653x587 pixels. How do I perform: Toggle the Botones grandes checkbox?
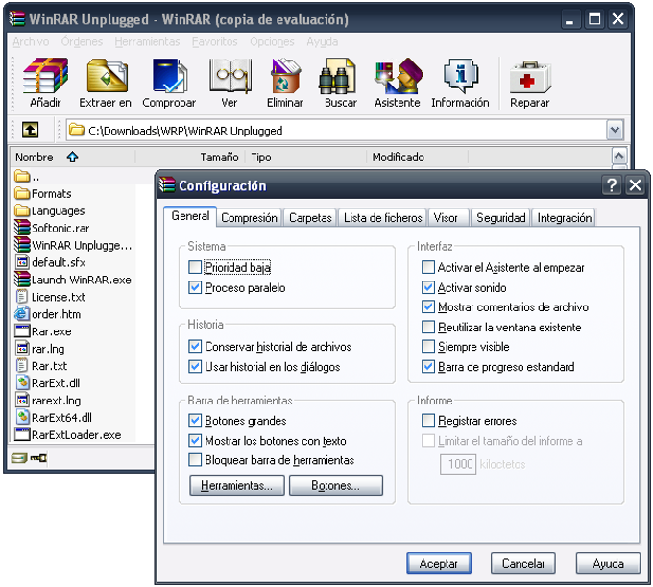195,421
